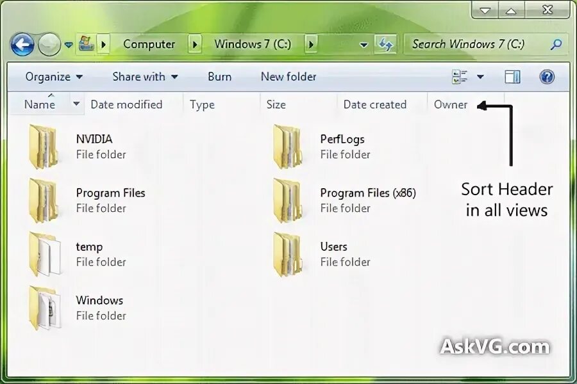The height and width of the screenshot is (384, 577).
Task: Click the temp folder name
Action: (x=89, y=246)
